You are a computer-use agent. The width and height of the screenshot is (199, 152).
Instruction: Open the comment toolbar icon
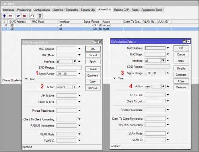32,16
